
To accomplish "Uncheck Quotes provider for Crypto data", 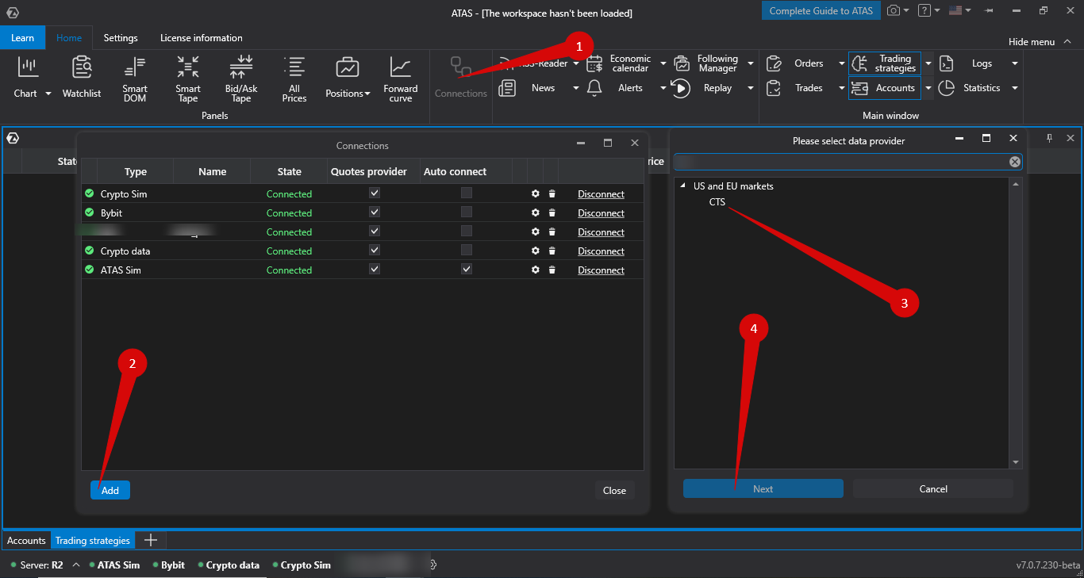I will (x=375, y=250).
